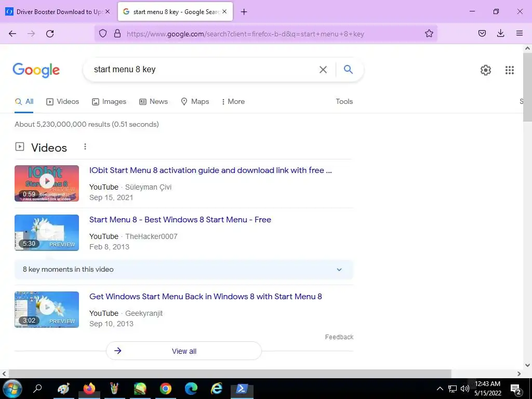Switch to Maps search results

coord(195,101)
